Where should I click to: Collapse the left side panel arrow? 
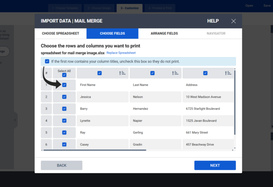pos(15,120)
